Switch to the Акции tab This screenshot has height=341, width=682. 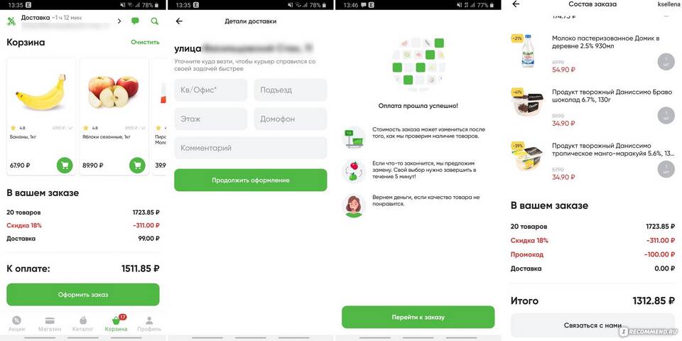click(16, 324)
